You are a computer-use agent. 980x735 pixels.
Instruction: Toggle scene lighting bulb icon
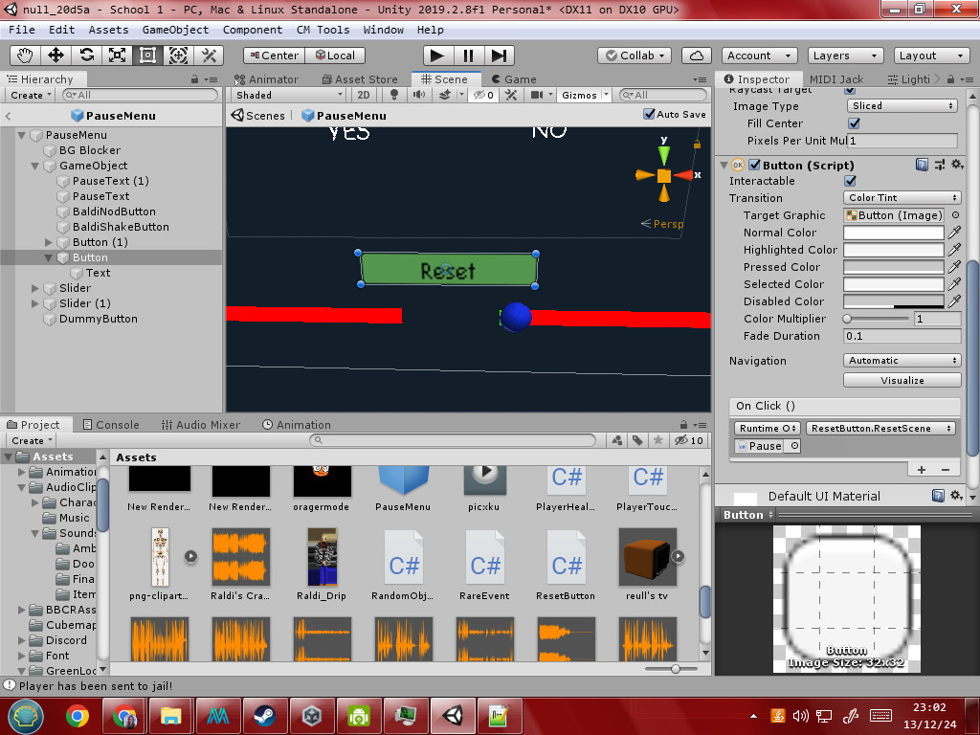(x=393, y=95)
